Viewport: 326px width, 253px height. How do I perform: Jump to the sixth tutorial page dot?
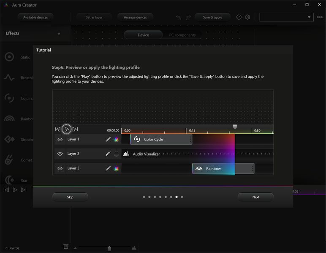[x=171, y=197]
